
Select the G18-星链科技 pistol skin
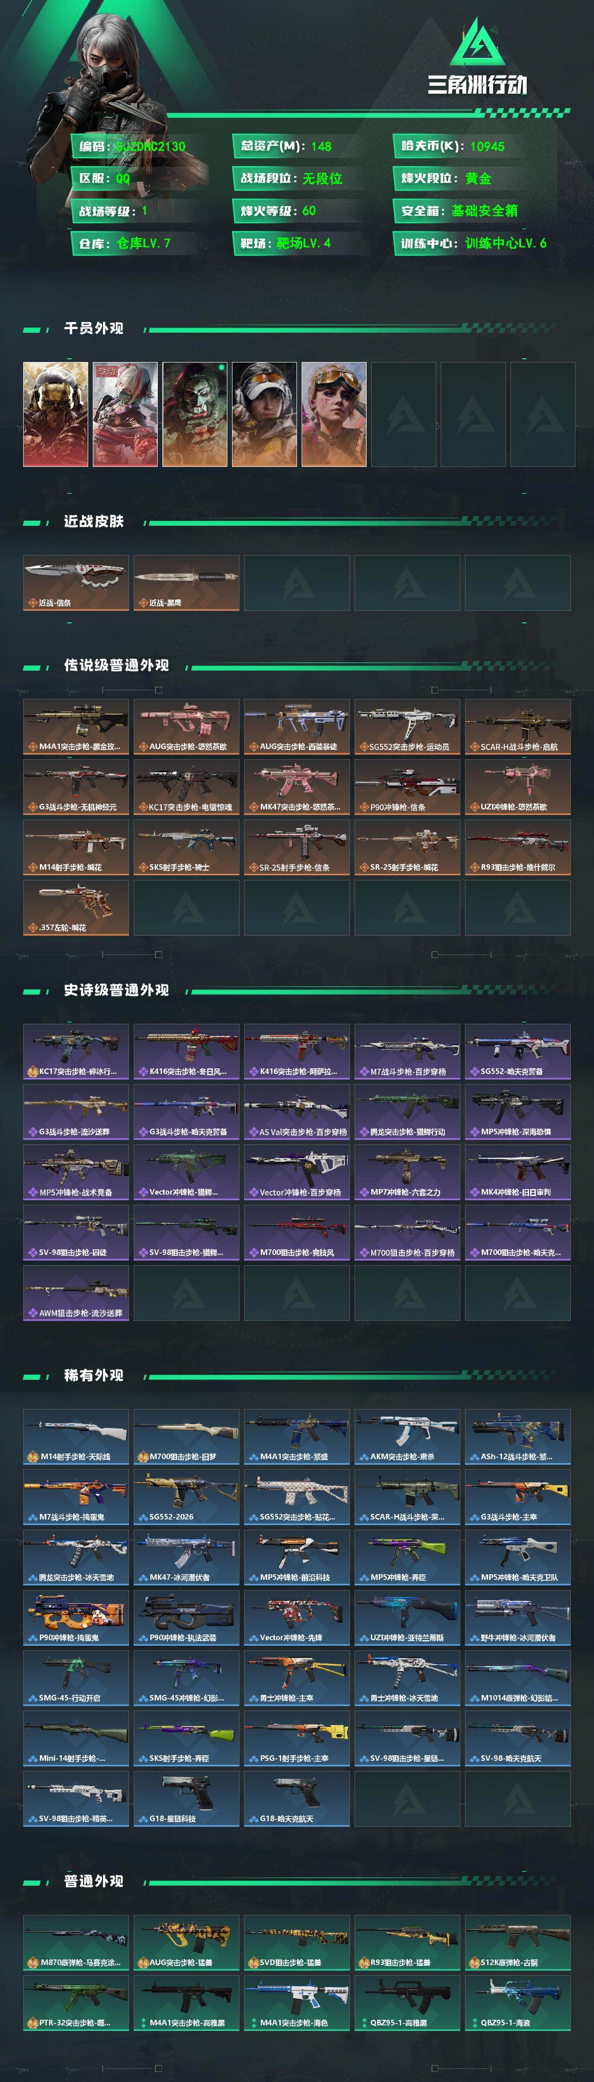pyautogui.click(x=186, y=1798)
